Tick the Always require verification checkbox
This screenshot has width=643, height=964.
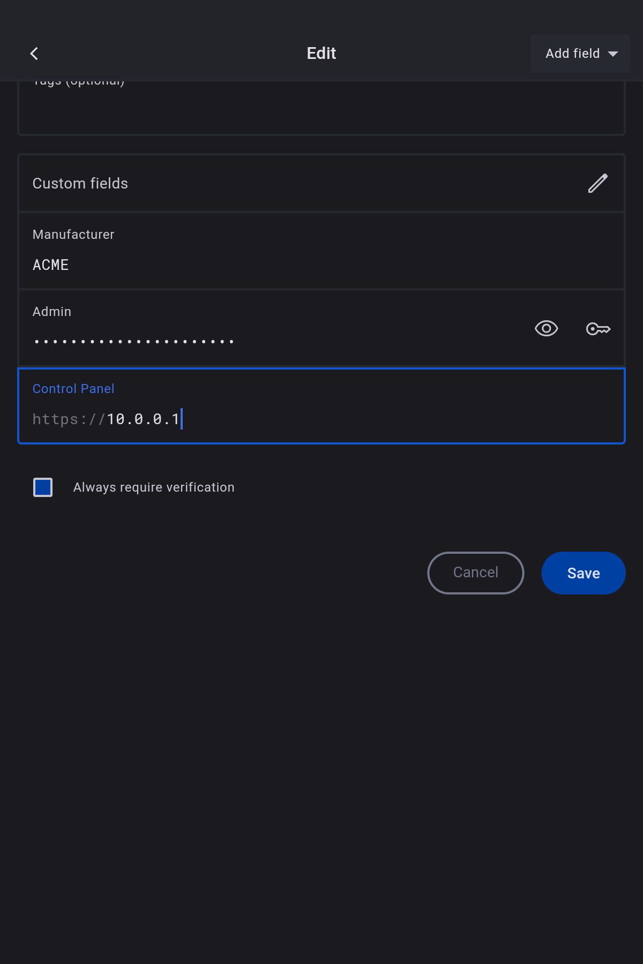(x=43, y=487)
